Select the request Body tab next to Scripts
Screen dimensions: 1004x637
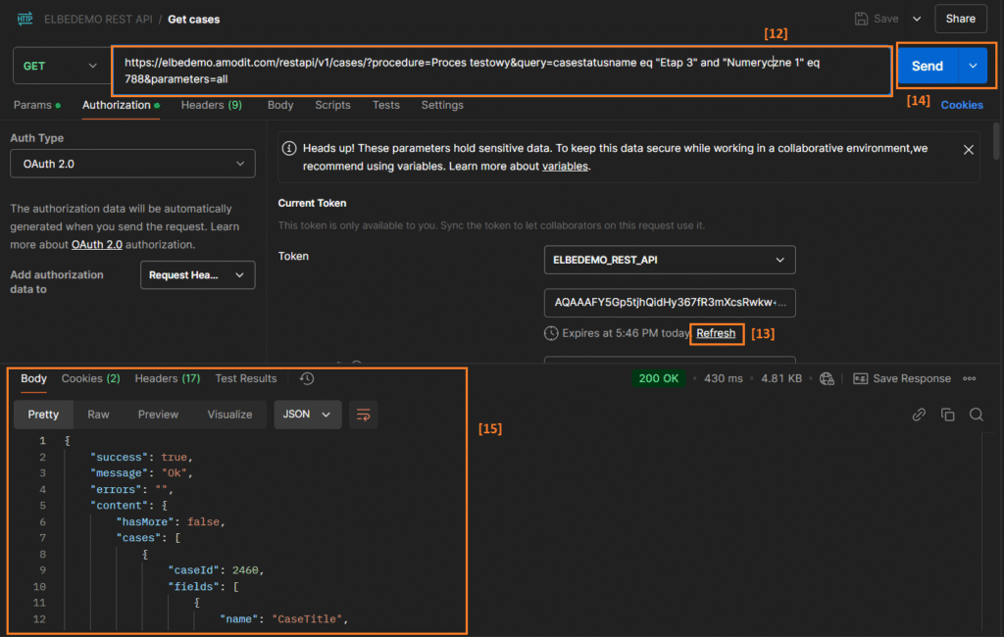pos(280,105)
